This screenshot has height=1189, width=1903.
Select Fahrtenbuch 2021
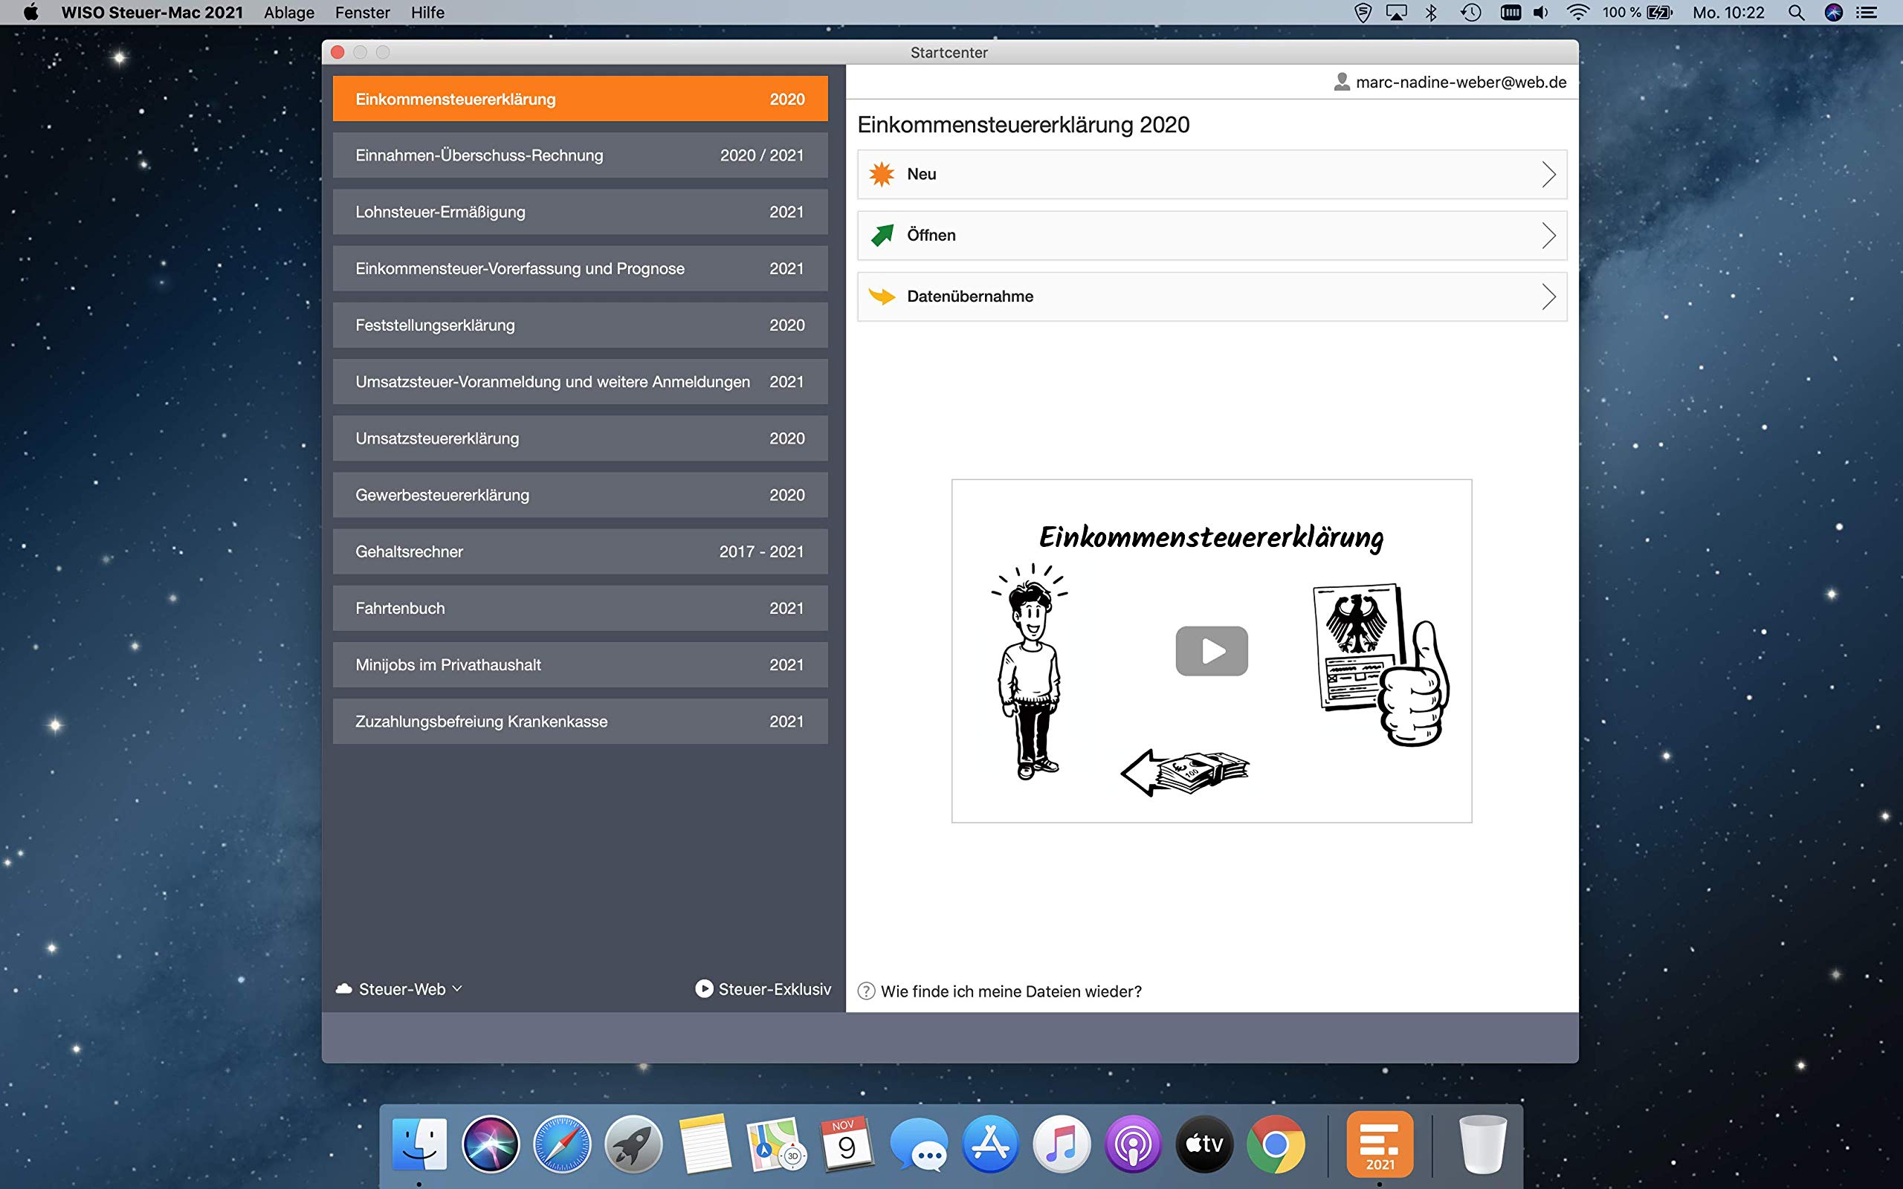click(581, 609)
